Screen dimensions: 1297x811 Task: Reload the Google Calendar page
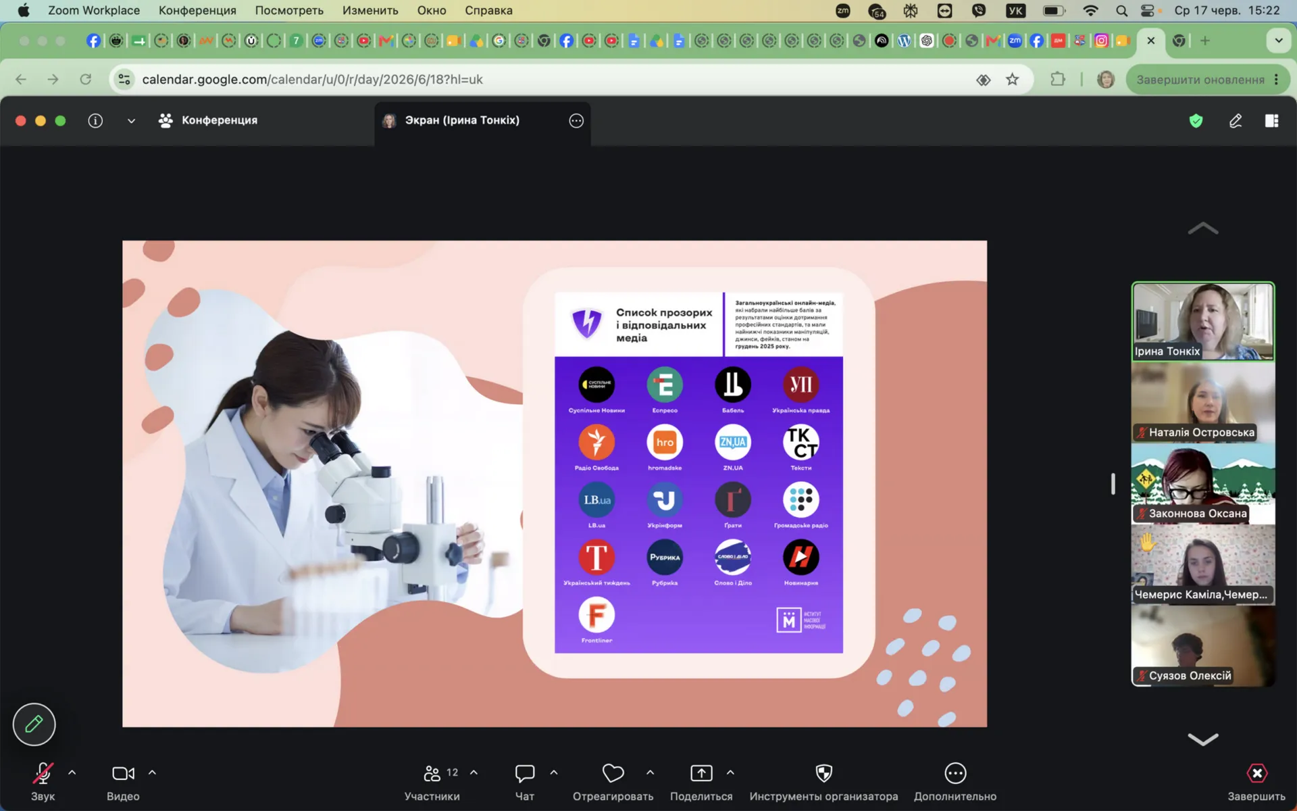pos(86,79)
